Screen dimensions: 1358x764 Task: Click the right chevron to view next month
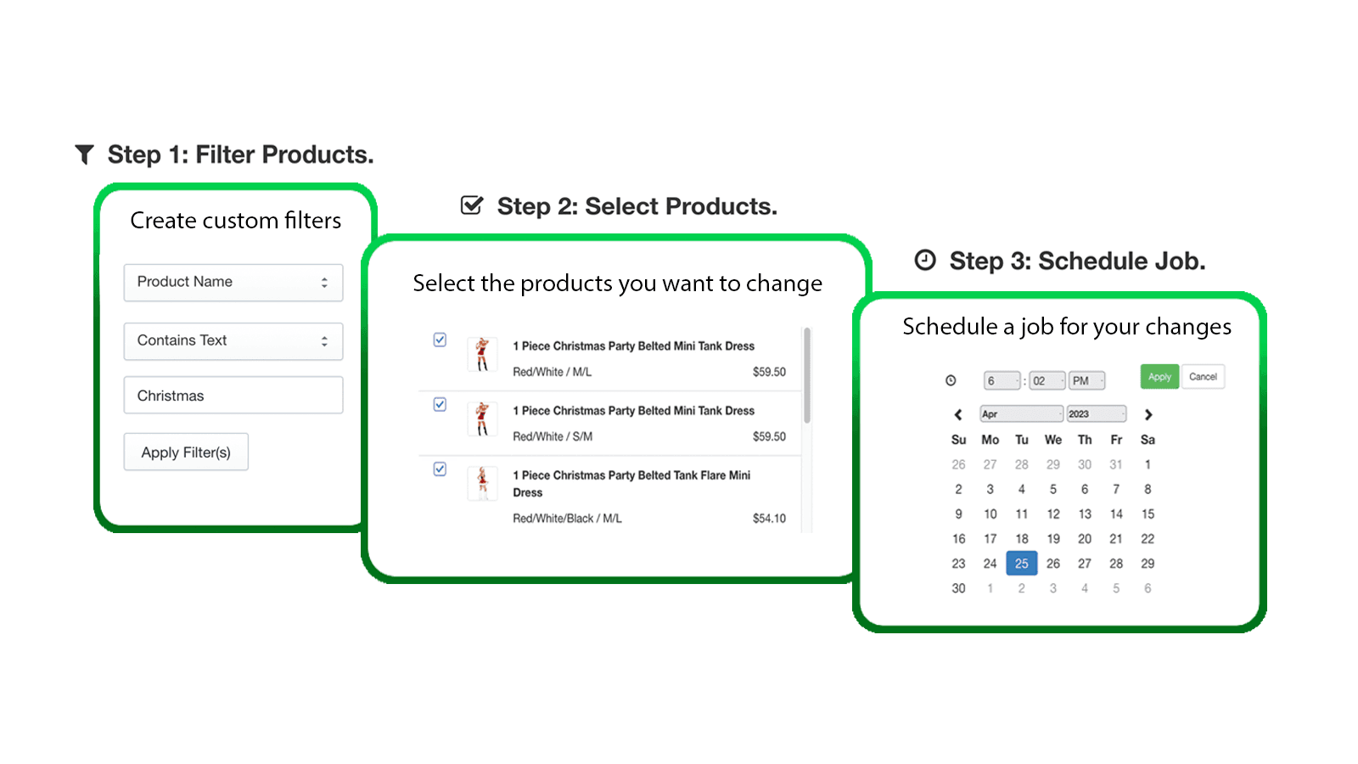[1148, 414]
